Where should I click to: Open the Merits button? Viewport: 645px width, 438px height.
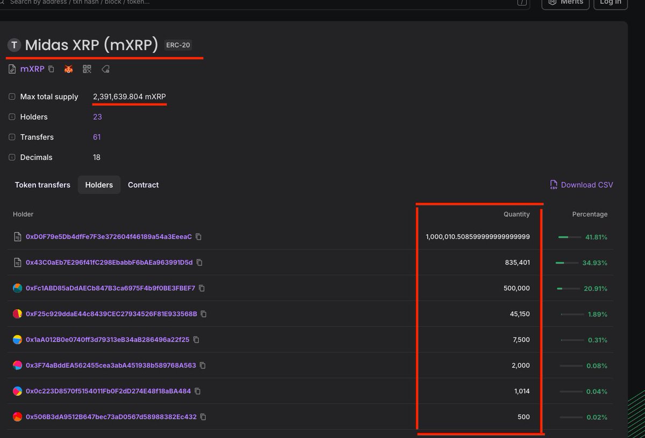point(565,3)
